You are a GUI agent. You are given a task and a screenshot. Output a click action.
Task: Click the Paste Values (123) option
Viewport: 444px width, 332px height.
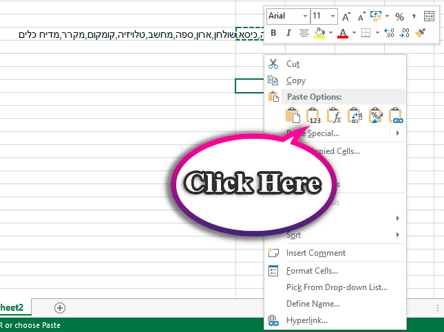[x=314, y=115]
